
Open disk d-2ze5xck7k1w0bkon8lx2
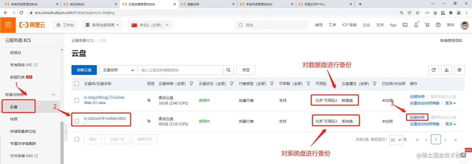coord(105,118)
